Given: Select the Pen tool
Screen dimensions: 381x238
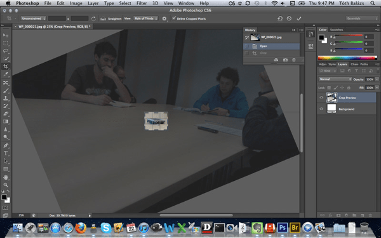Looking at the screenshot, I should [6, 146].
